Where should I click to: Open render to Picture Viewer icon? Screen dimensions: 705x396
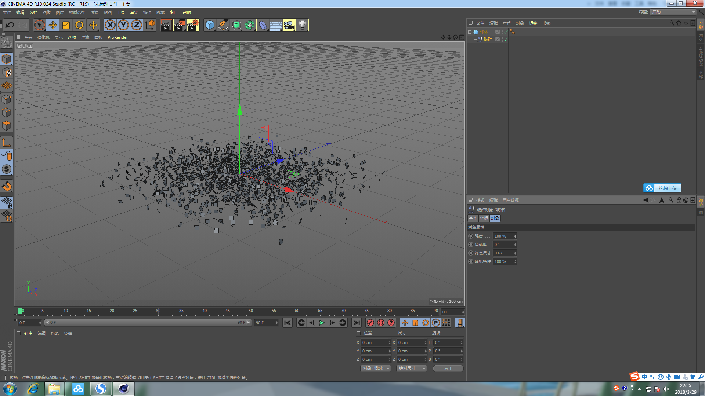point(180,25)
